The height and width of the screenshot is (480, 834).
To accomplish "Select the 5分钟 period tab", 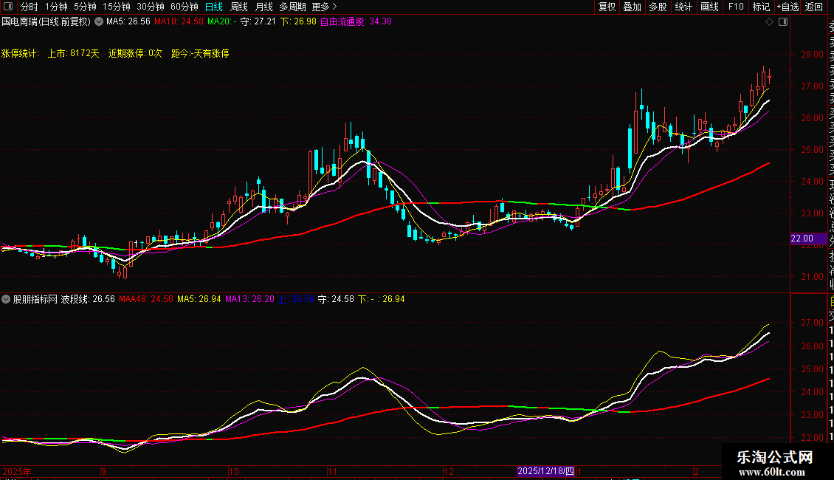I will [85, 7].
